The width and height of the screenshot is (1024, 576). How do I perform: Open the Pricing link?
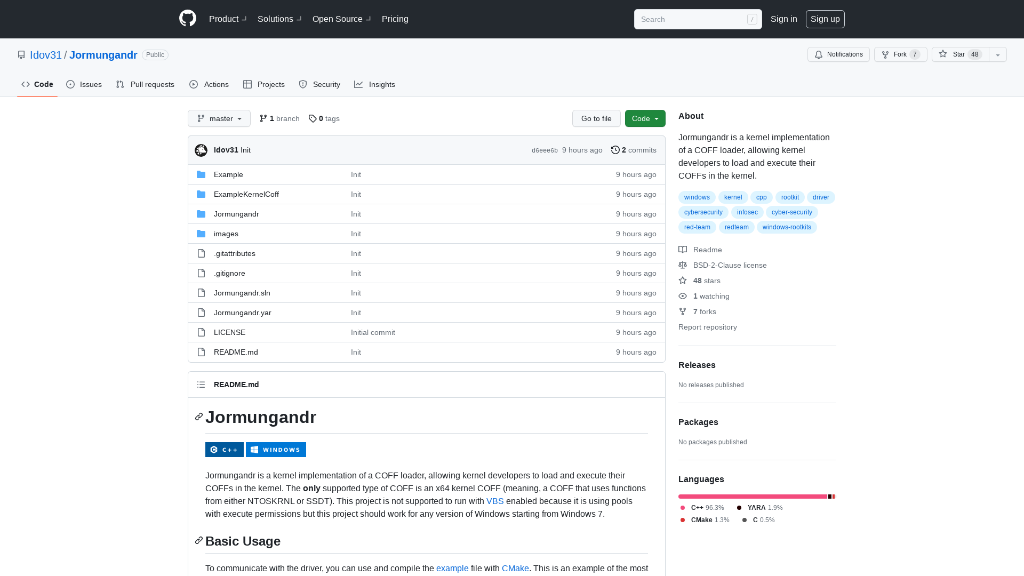395,19
